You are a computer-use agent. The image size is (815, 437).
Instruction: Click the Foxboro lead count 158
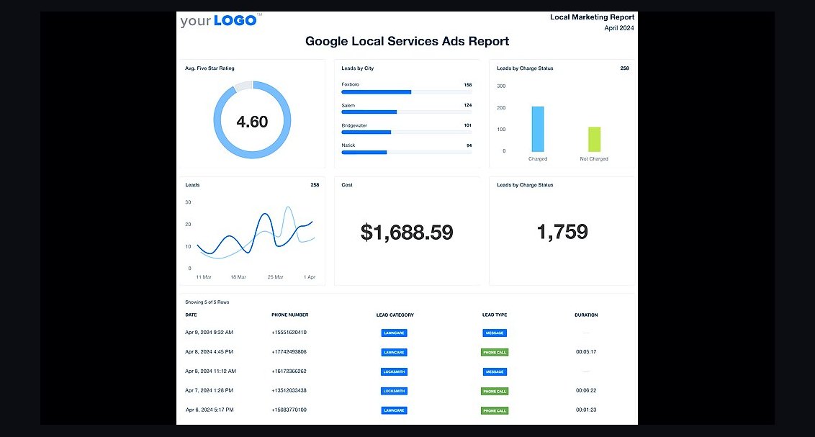468,85
